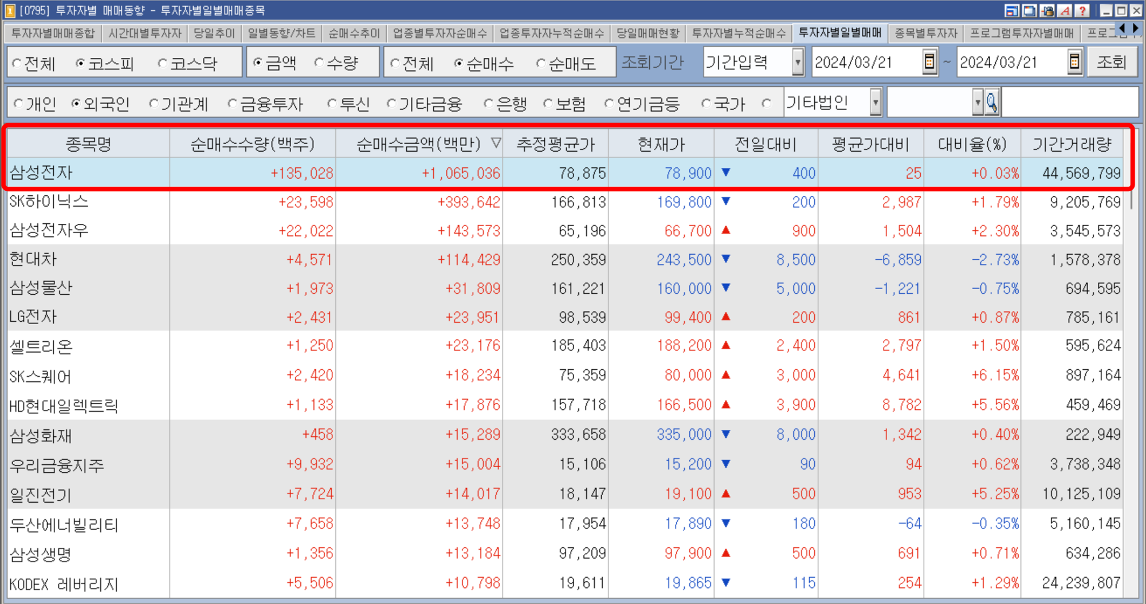1146x604 pixels.
Task: Select the 두산에너빌리티 stock row
Action: [565, 523]
